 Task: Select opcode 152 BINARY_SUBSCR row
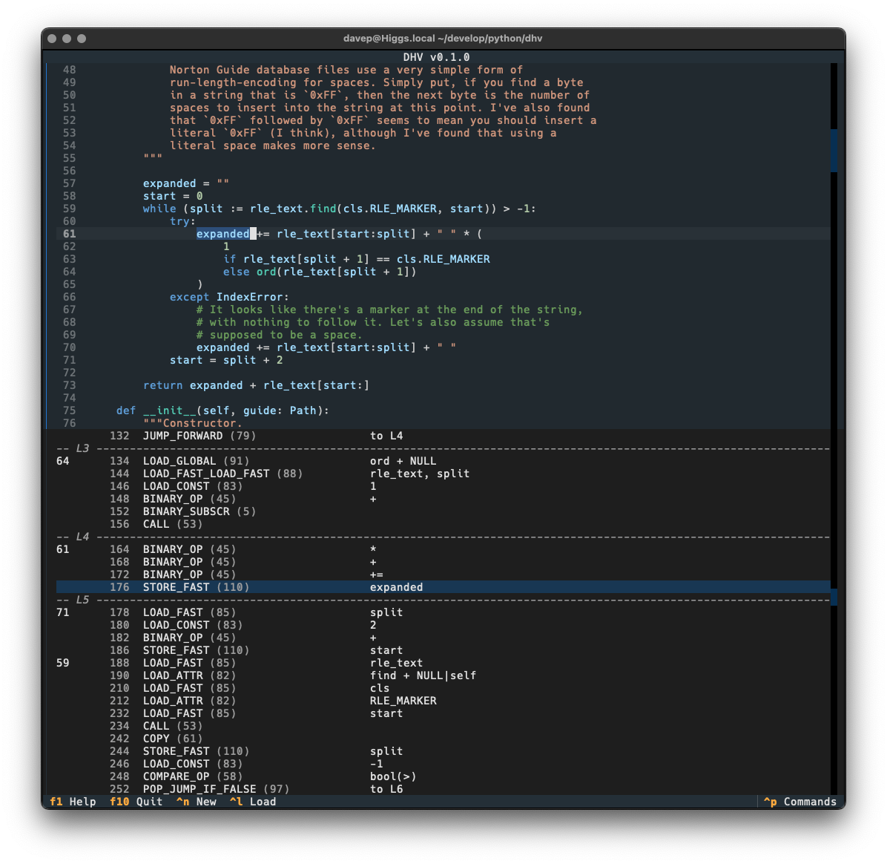[443, 511]
